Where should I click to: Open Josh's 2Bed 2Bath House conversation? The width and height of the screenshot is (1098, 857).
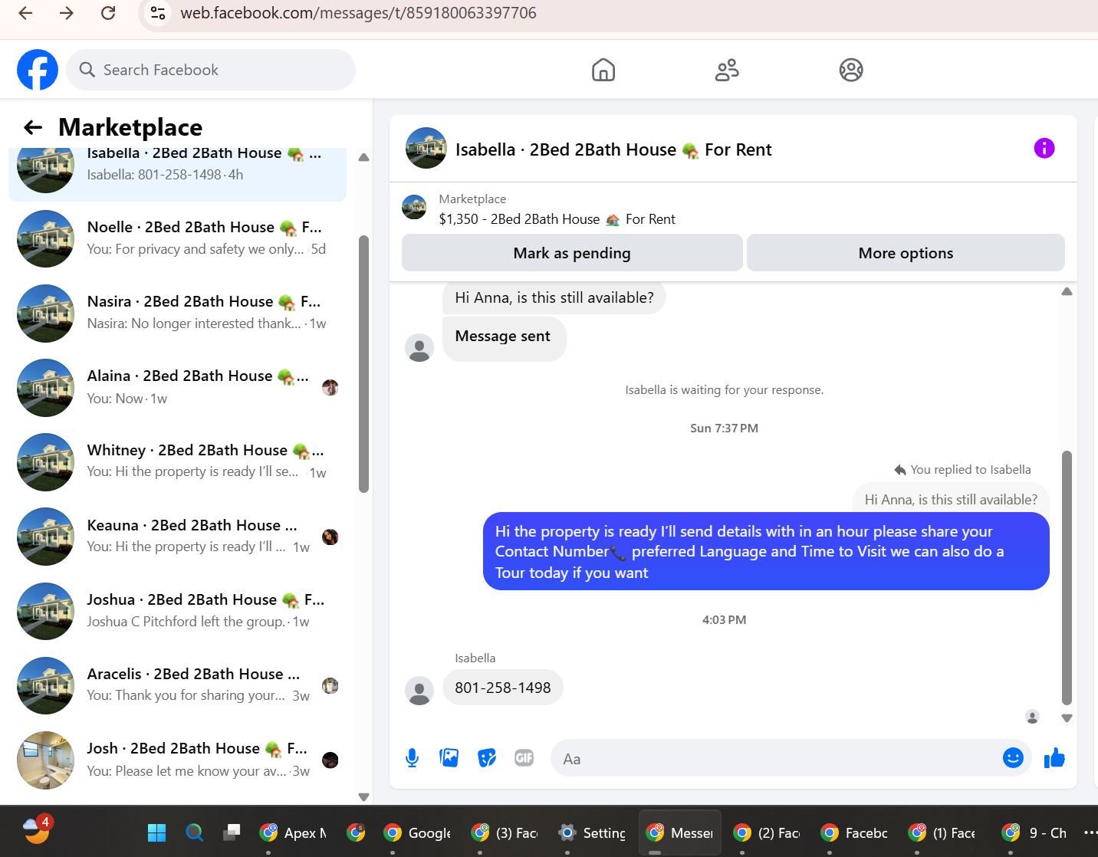click(178, 760)
